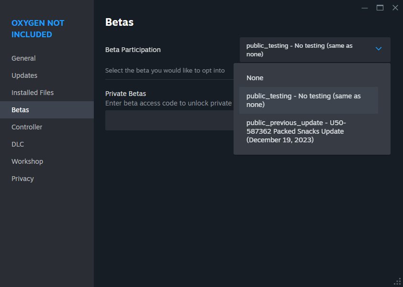The width and height of the screenshot is (403, 287).
Task: Minimize the properties window
Action: coord(365,8)
